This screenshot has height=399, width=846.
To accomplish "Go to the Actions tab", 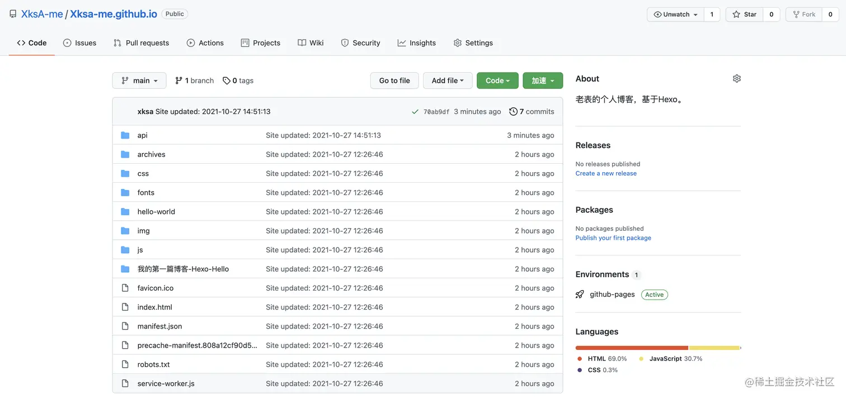I will 205,43.
